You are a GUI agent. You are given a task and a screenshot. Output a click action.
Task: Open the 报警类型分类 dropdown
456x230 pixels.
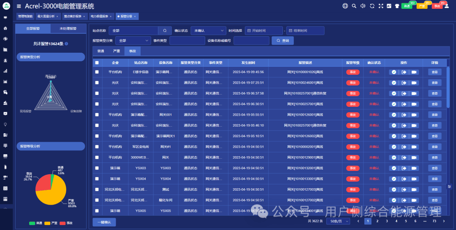[133, 41]
